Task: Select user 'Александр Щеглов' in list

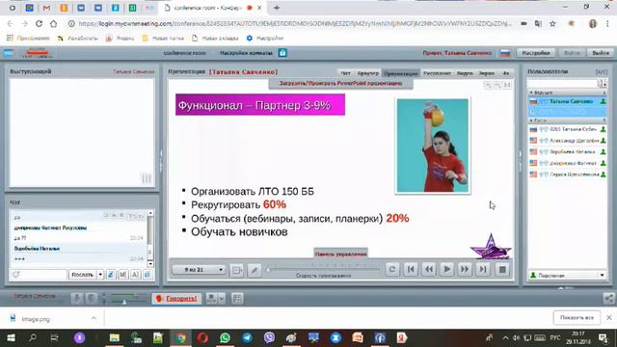Action: tap(568, 141)
